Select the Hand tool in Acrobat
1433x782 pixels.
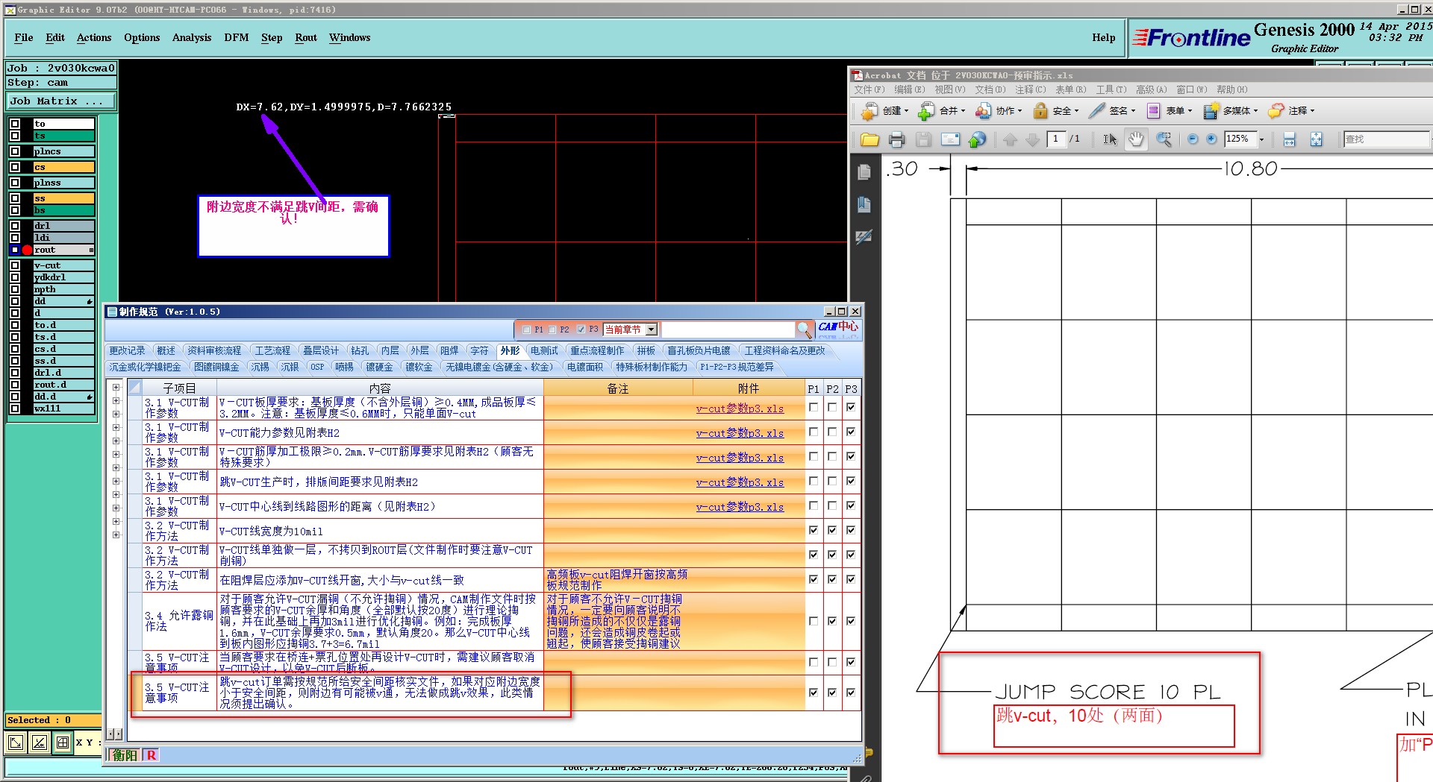coord(1136,139)
